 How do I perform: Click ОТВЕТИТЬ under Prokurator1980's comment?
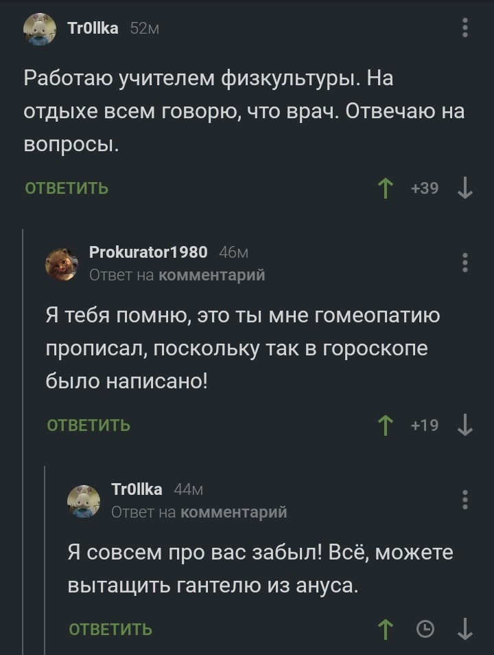point(90,424)
